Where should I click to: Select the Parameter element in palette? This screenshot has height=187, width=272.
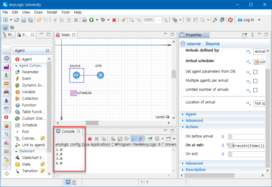coord(30,72)
